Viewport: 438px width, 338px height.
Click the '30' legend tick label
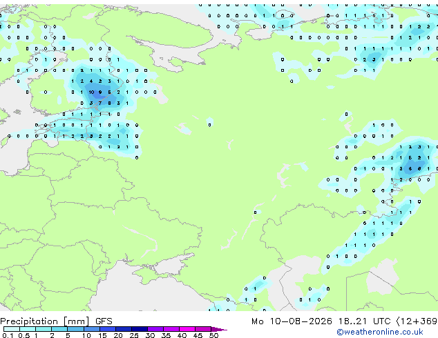click(x=150, y=335)
